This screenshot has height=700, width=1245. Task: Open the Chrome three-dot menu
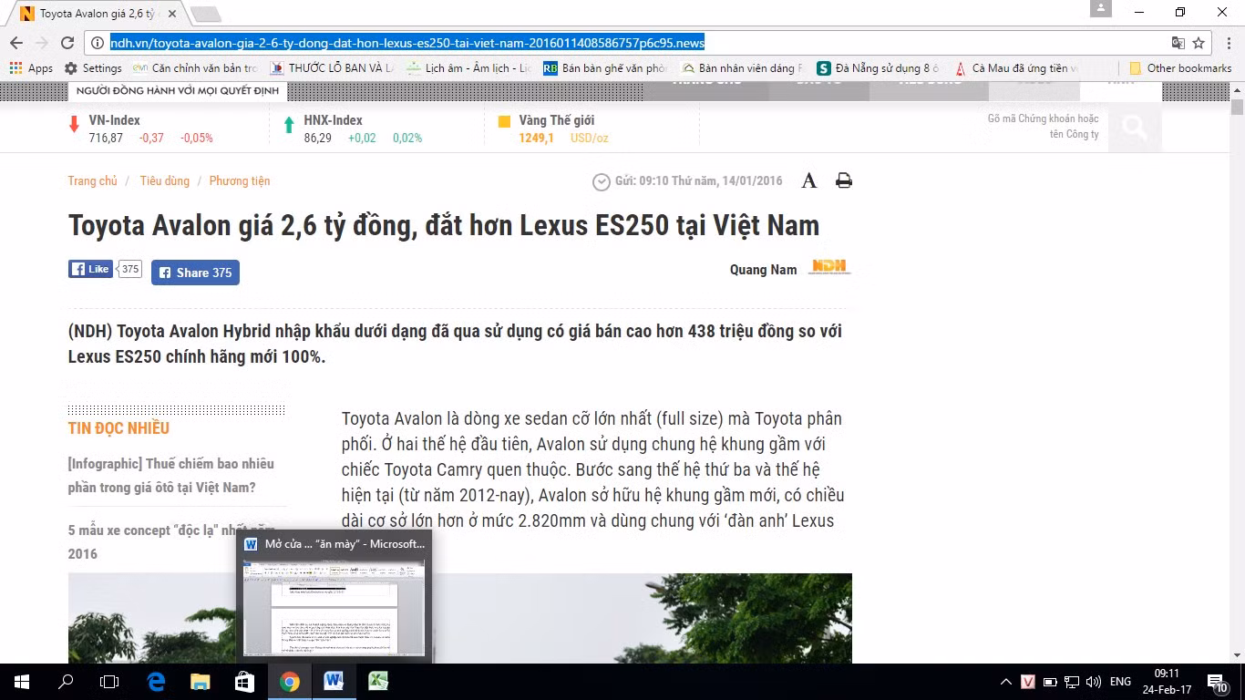point(1230,43)
